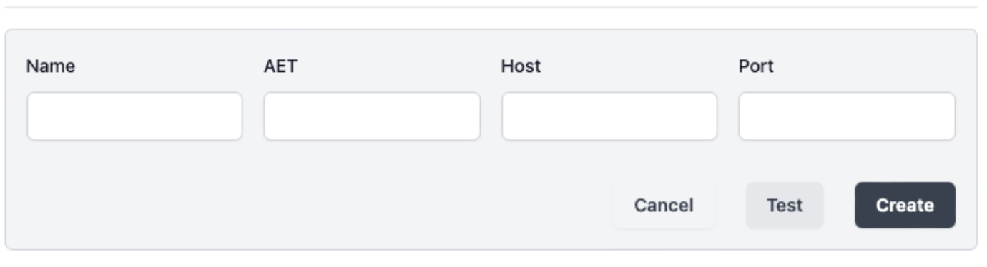Place cursor in the empty Host box
987x267 pixels.
(609, 116)
